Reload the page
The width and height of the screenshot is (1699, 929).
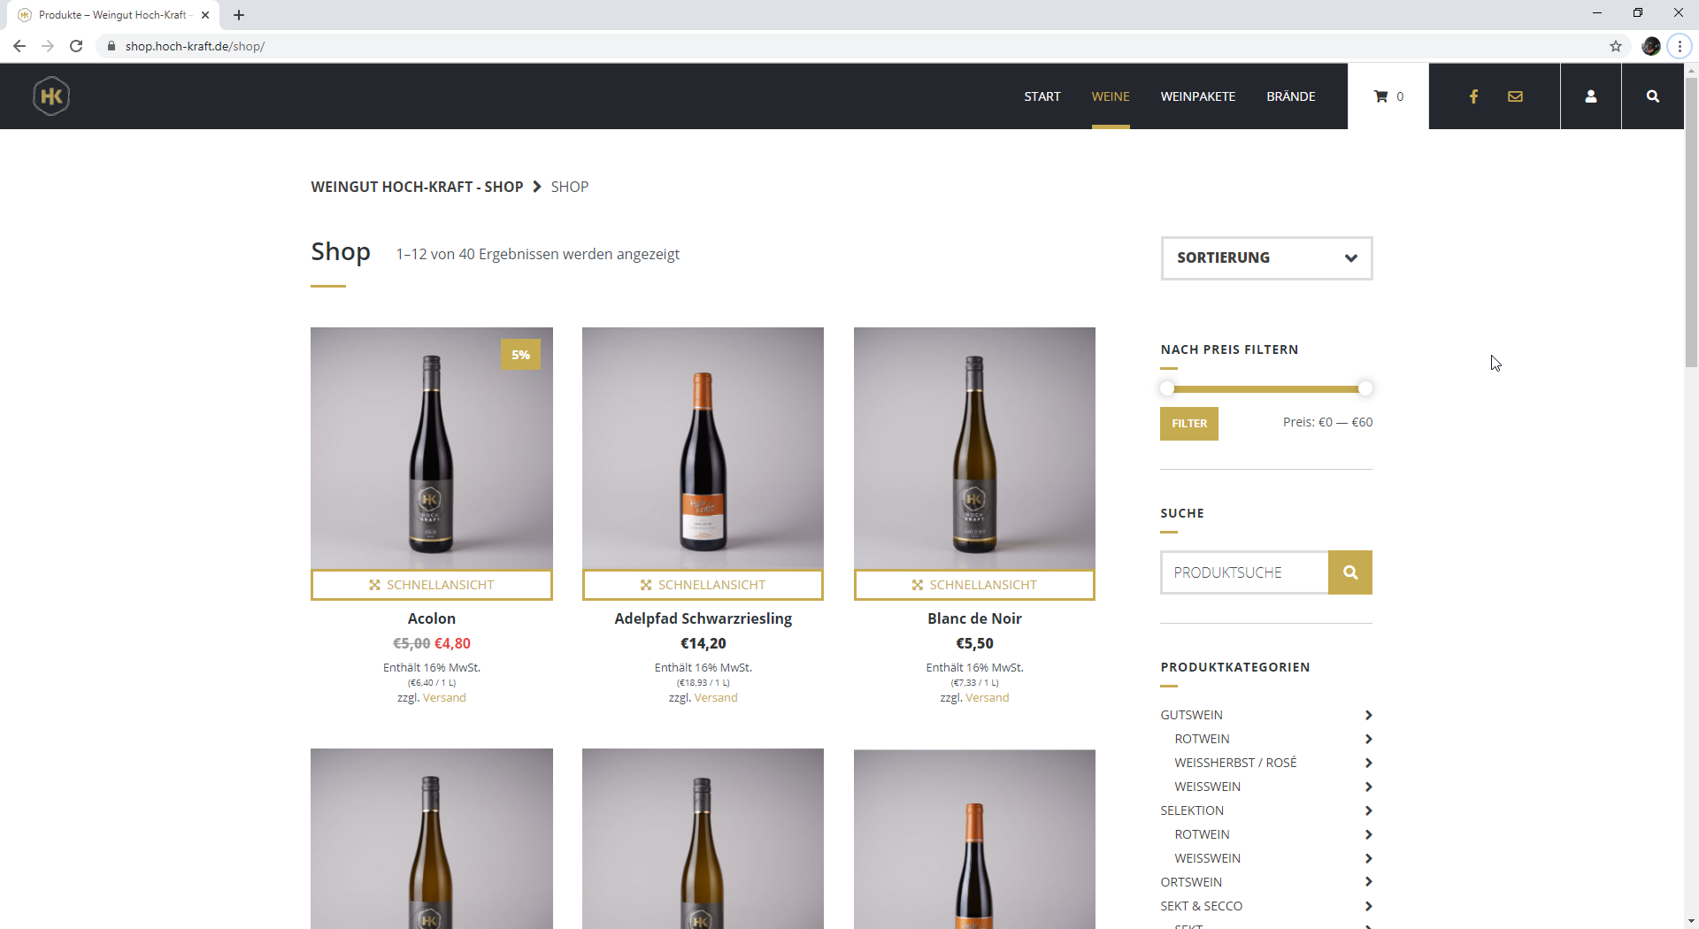(76, 46)
